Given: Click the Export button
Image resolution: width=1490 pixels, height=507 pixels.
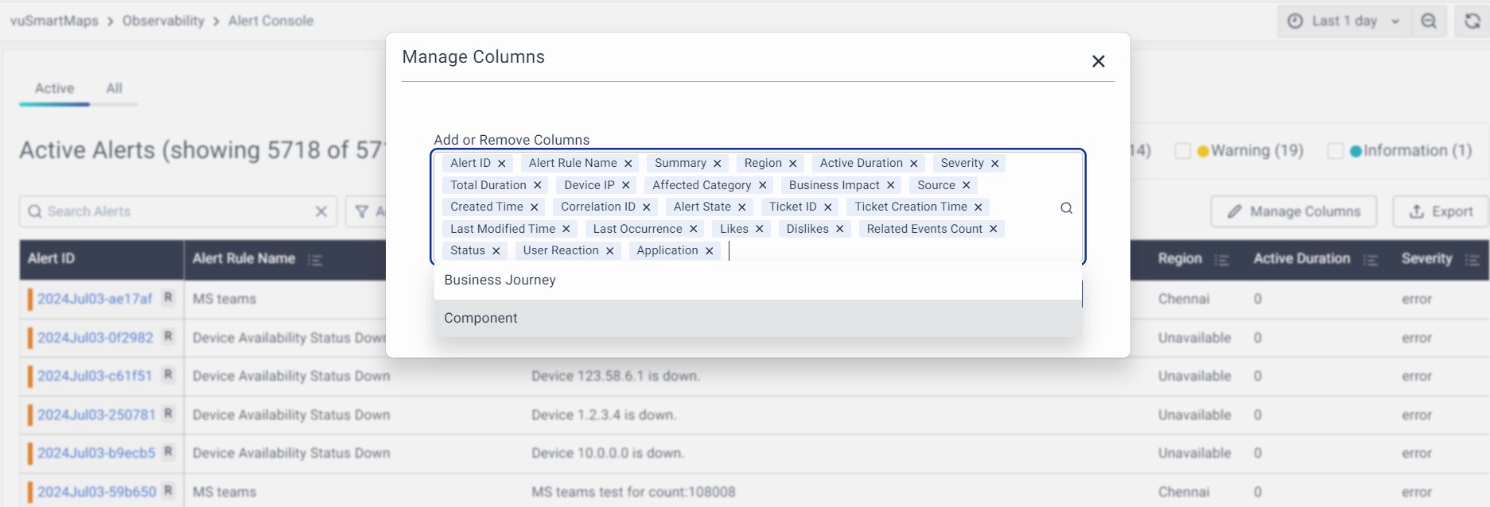Looking at the screenshot, I should click(1441, 211).
